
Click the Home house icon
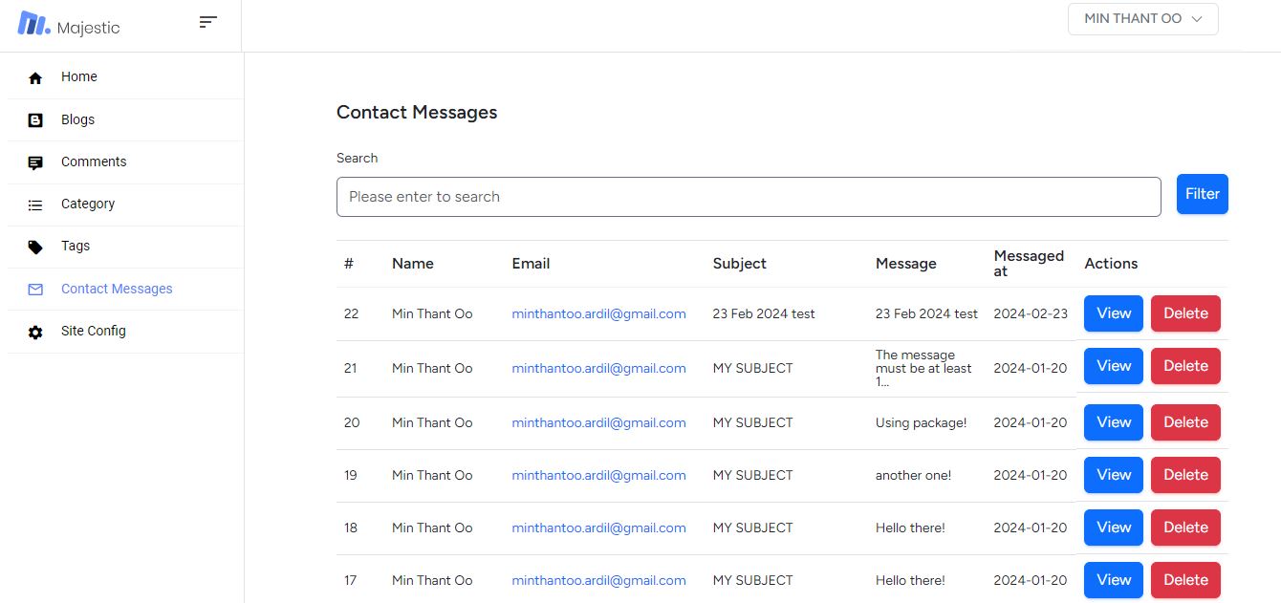coord(35,77)
